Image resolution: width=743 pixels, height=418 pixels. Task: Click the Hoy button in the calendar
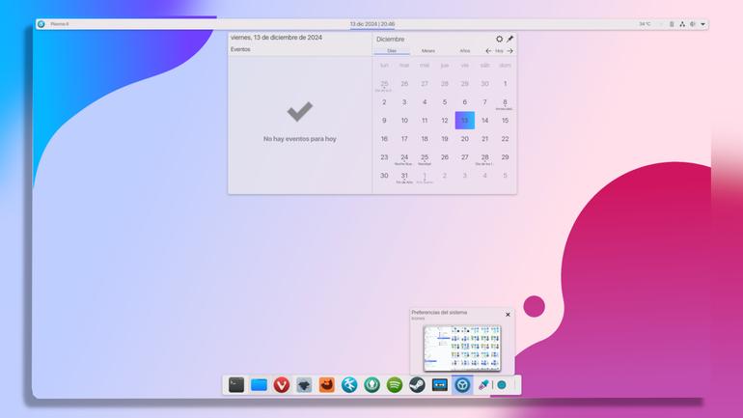click(499, 51)
